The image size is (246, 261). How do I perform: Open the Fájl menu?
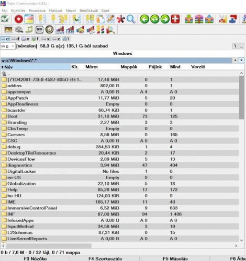click(5, 10)
